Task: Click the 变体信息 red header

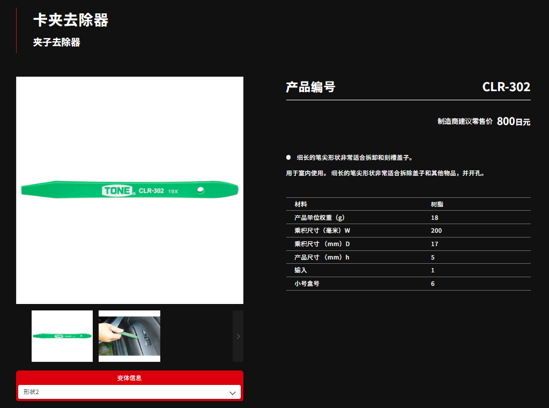Action: coord(129,378)
